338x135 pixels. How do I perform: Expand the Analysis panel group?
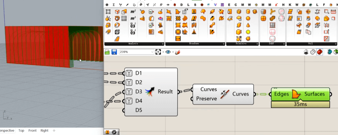[x=163, y=44]
